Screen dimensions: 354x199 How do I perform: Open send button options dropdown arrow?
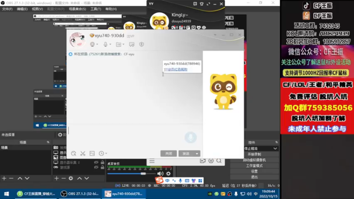coord(197,153)
